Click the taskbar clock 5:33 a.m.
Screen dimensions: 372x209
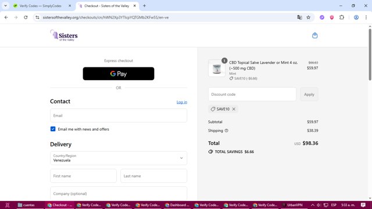348,205
